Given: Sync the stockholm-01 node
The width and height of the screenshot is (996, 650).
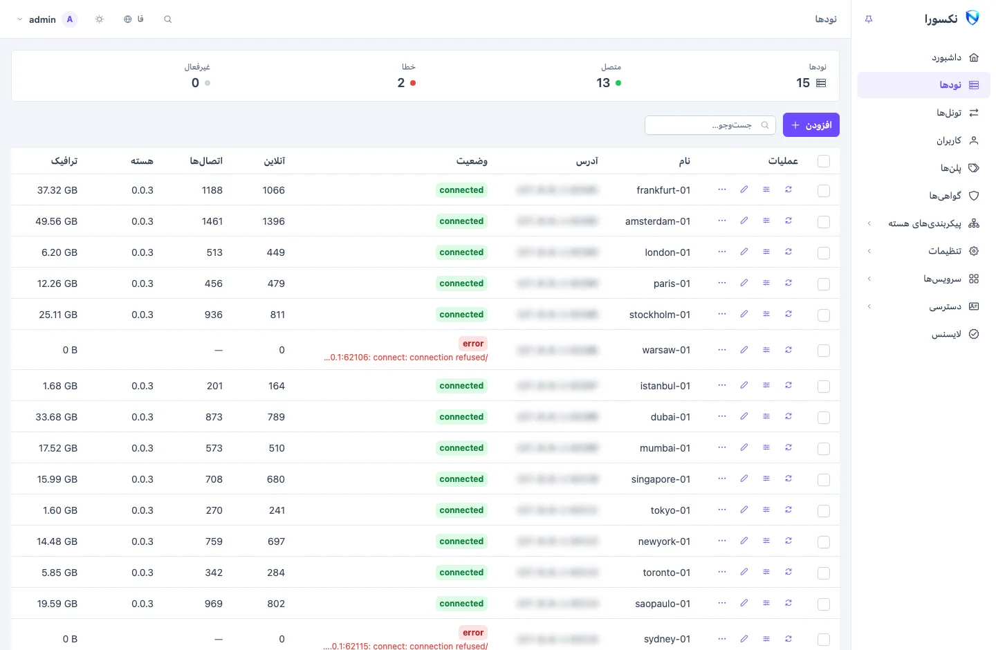Looking at the screenshot, I should coord(788,314).
